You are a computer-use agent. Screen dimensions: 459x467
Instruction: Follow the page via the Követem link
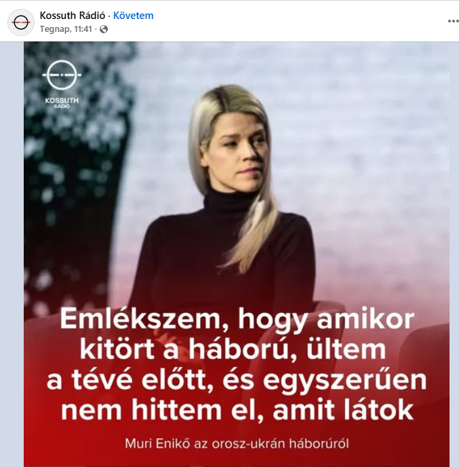pos(134,16)
